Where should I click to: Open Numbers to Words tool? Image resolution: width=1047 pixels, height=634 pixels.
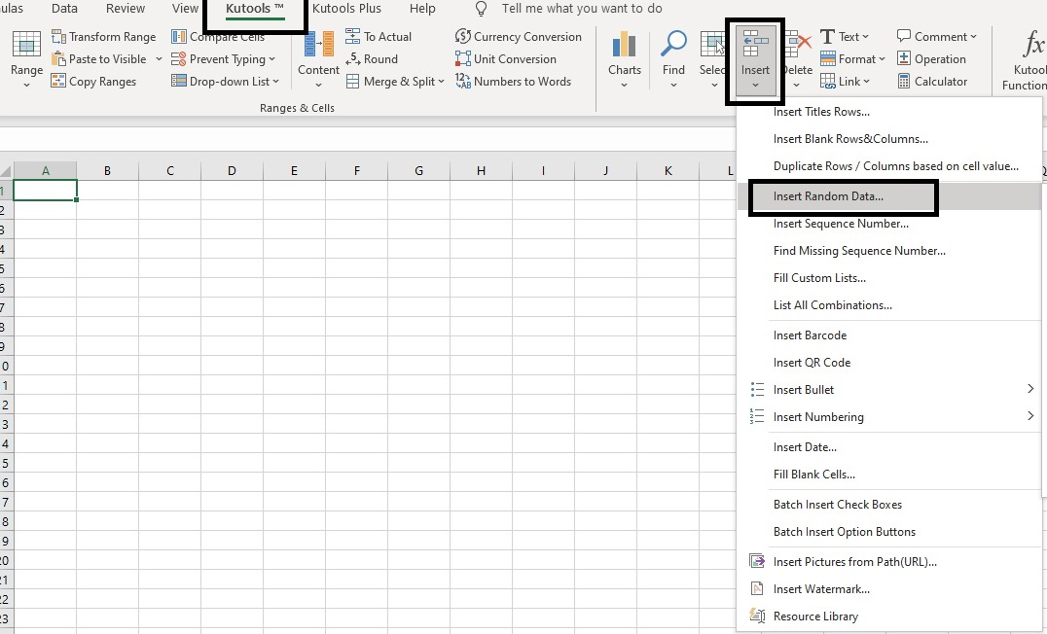coord(513,82)
